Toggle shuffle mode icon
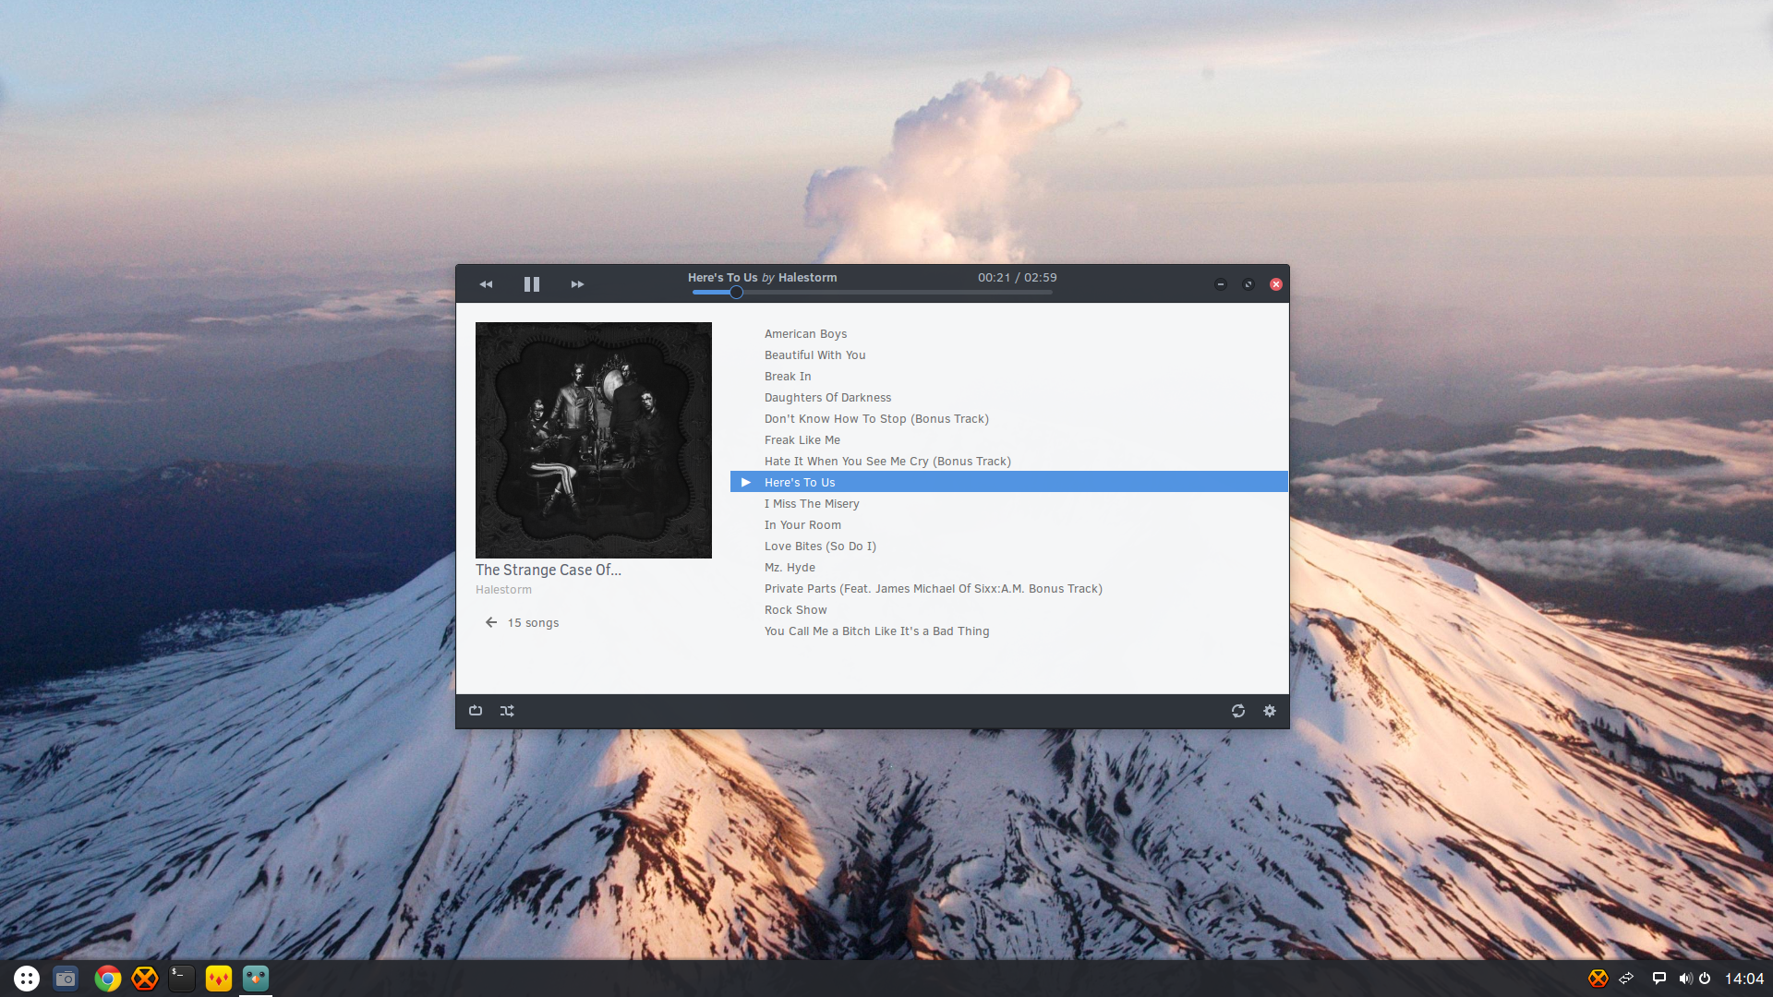This screenshot has width=1773, height=997. tap(507, 711)
